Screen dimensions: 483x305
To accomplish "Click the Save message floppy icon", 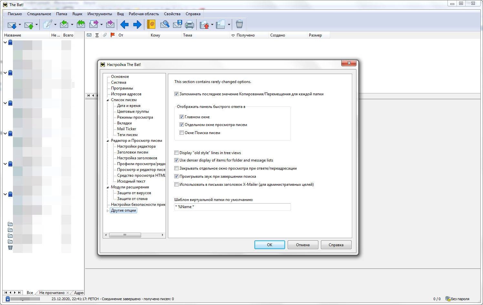I will click(178, 25).
